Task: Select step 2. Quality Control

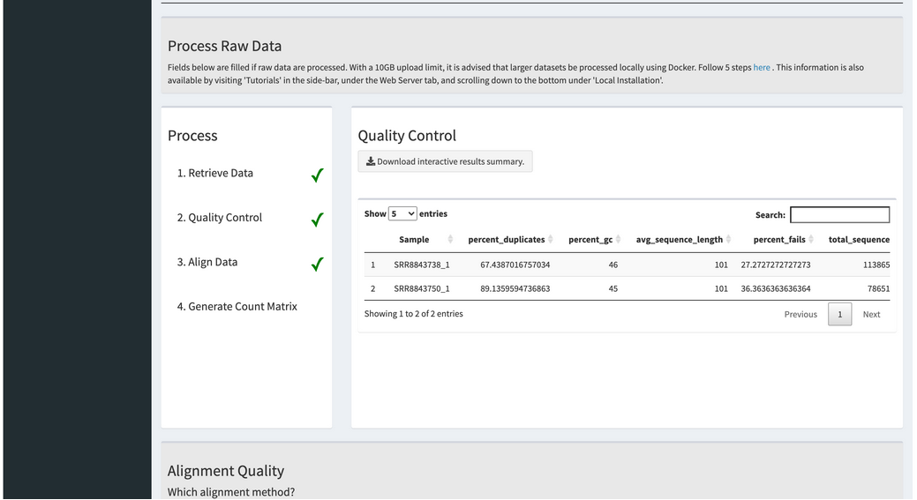Action: [x=219, y=217]
